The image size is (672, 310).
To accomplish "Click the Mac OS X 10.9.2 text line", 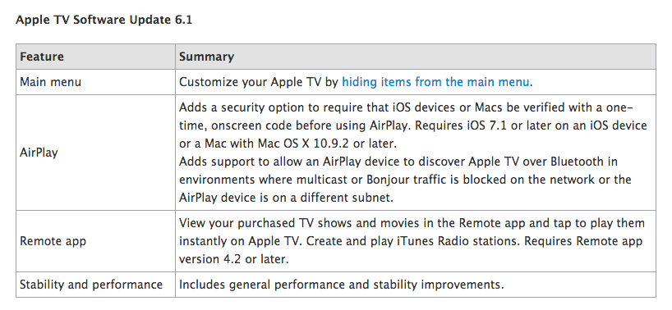I will (x=288, y=144).
